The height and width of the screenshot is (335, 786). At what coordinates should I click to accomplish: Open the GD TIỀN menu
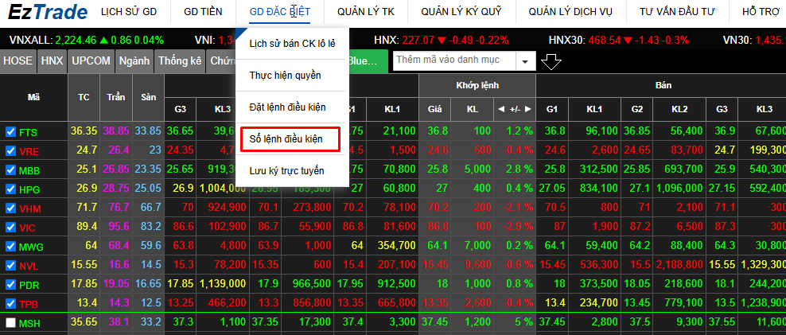coord(203,12)
